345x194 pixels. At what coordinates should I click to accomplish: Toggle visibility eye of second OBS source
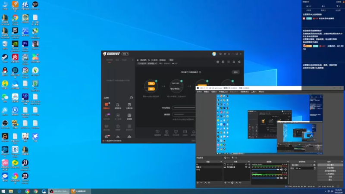click(246, 167)
